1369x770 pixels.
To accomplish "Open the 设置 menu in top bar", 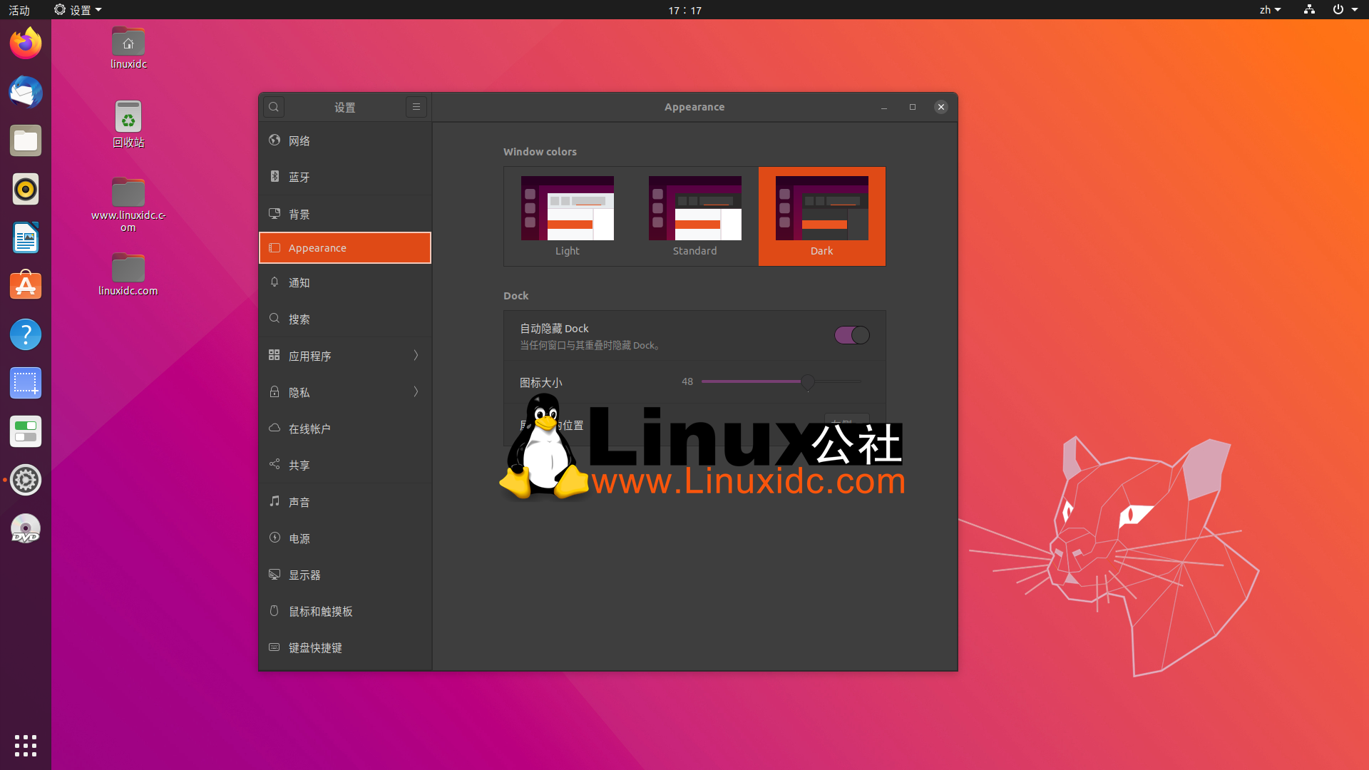I will click(x=77, y=10).
